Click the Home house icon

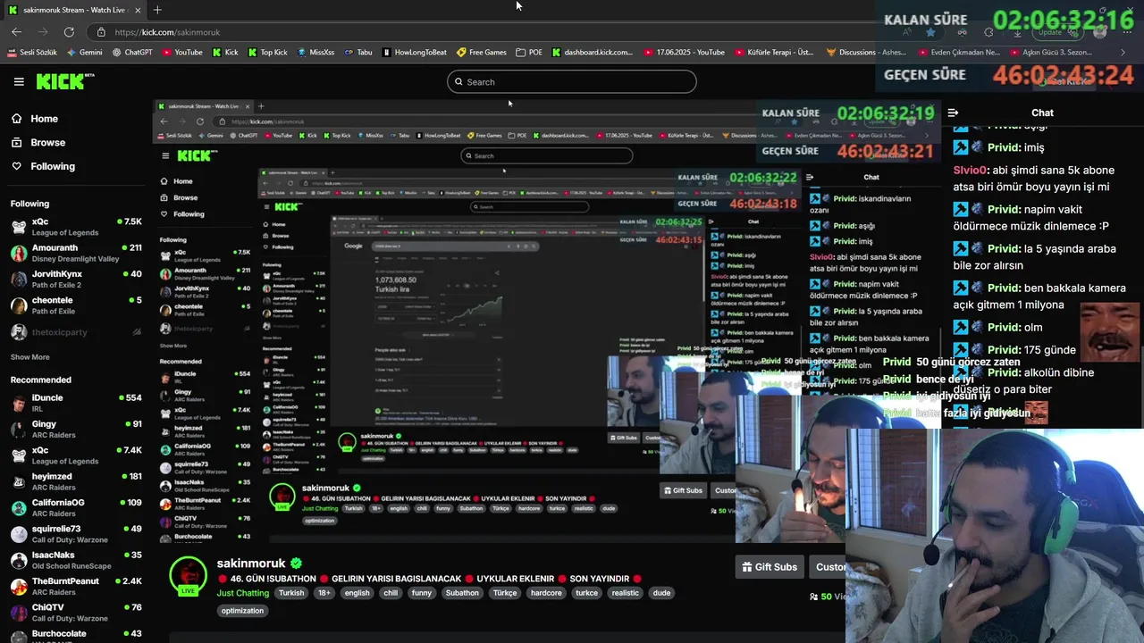tap(16, 119)
